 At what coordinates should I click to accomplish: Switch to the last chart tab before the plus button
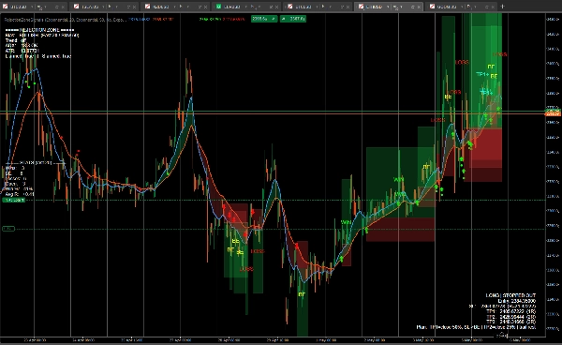[x=460, y=7]
